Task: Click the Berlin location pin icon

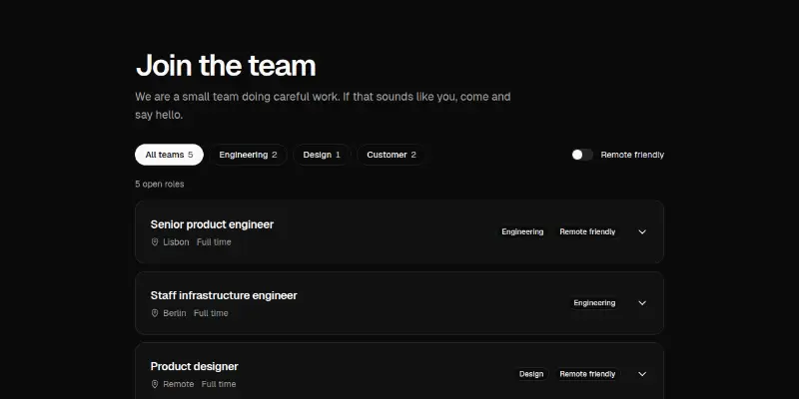Action: [155, 313]
